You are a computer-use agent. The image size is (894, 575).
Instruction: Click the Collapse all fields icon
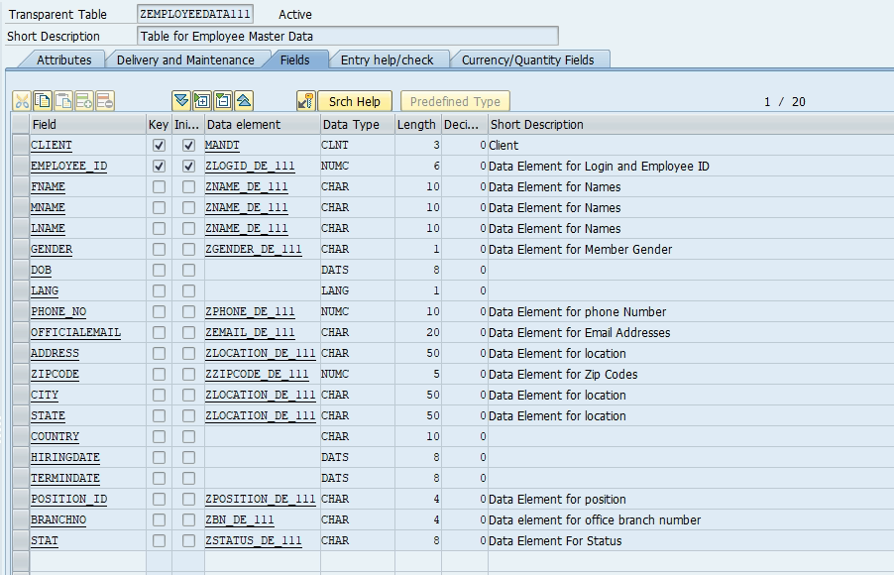coord(223,101)
